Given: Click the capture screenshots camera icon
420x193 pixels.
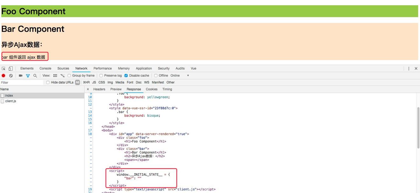Looking at the screenshot, I should coord(21,76).
